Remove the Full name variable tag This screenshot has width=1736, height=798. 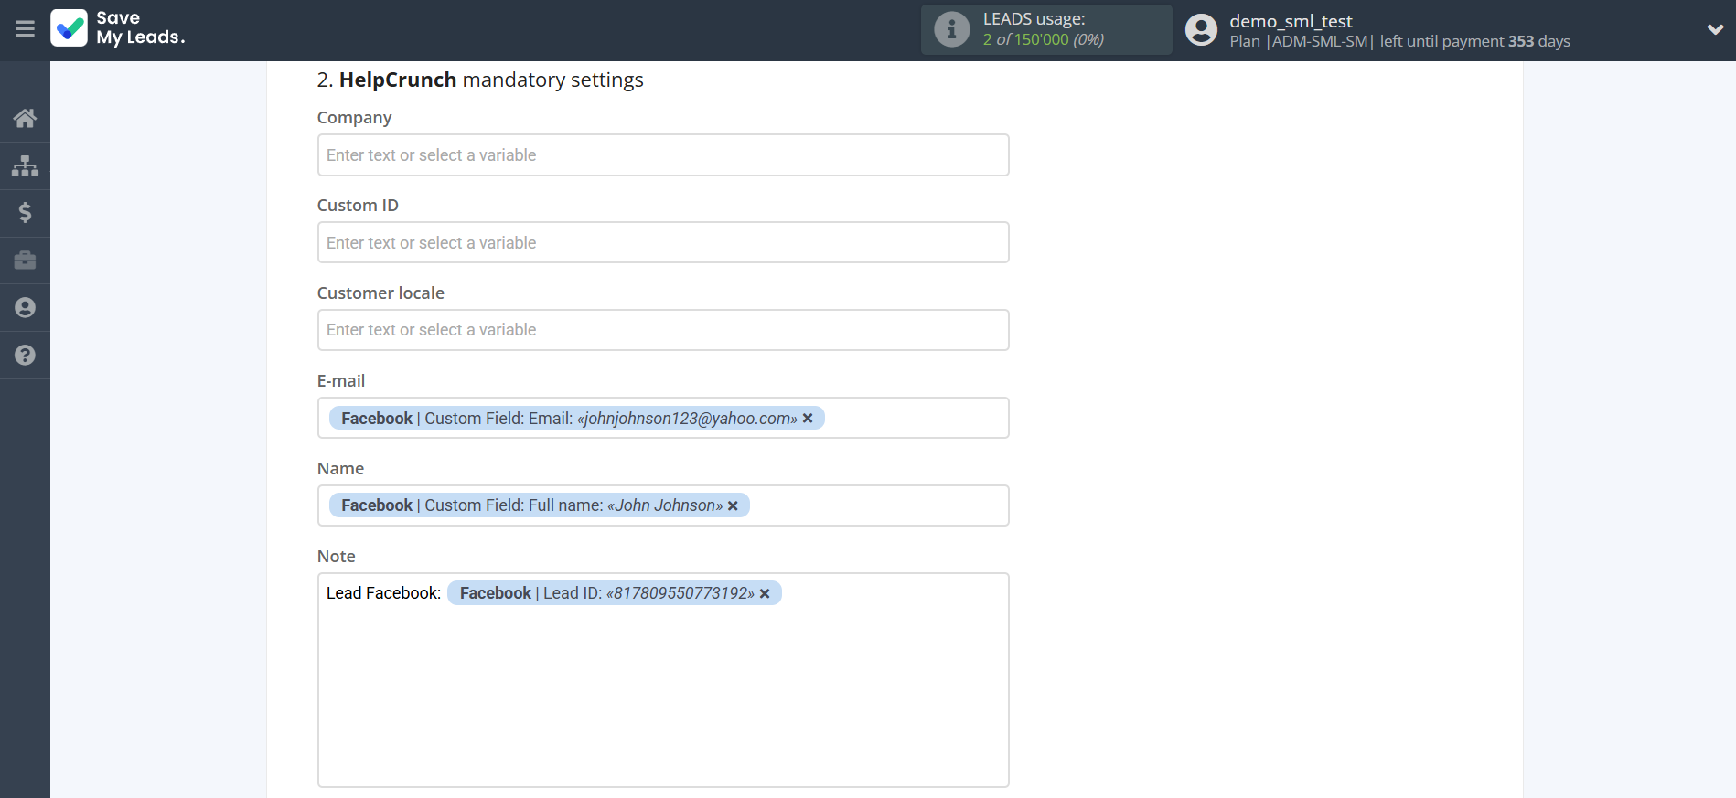point(733,506)
